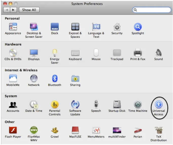Click the Show All button
The image size is (173, 145).
pyautogui.click(x=29, y=10)
